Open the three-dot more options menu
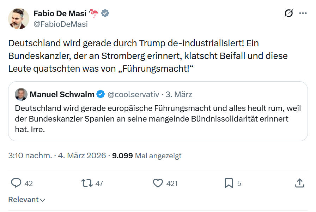Viewport: 316px width, 212px height. tap(303, 13)
